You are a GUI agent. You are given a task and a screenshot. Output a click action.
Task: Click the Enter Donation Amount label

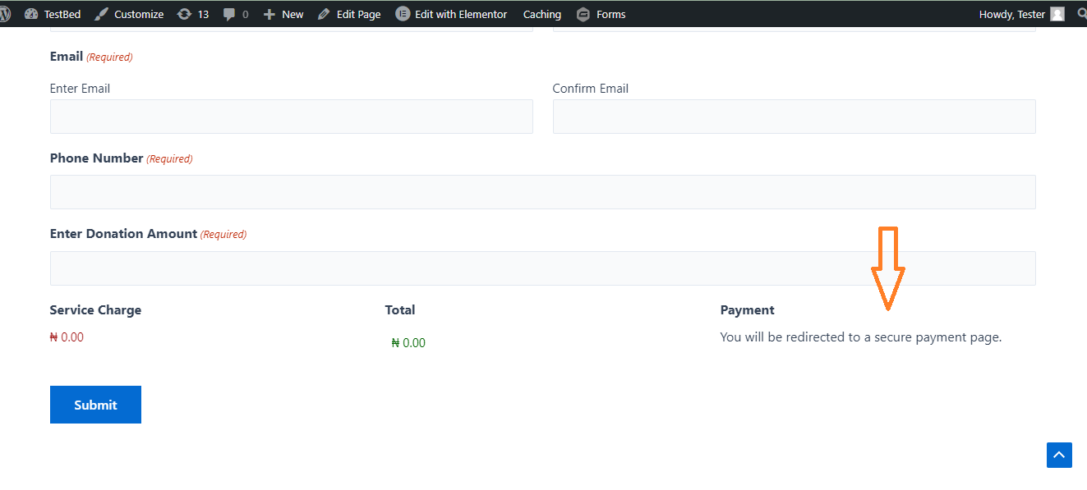tap(123, 234)
